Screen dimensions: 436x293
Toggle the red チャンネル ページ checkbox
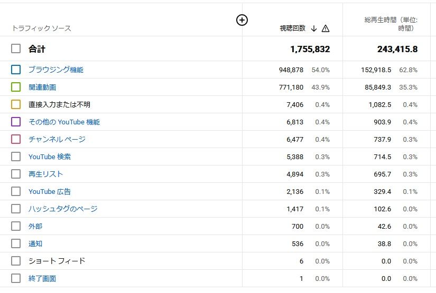pyautogui.click(x=16, y=139)
